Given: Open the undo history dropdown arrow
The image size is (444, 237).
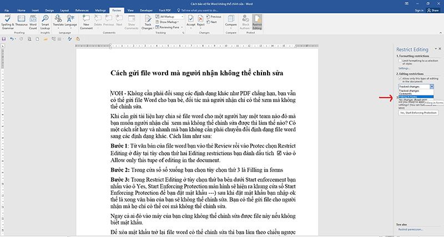Looking at the screenshot, I should click(15, 39).
